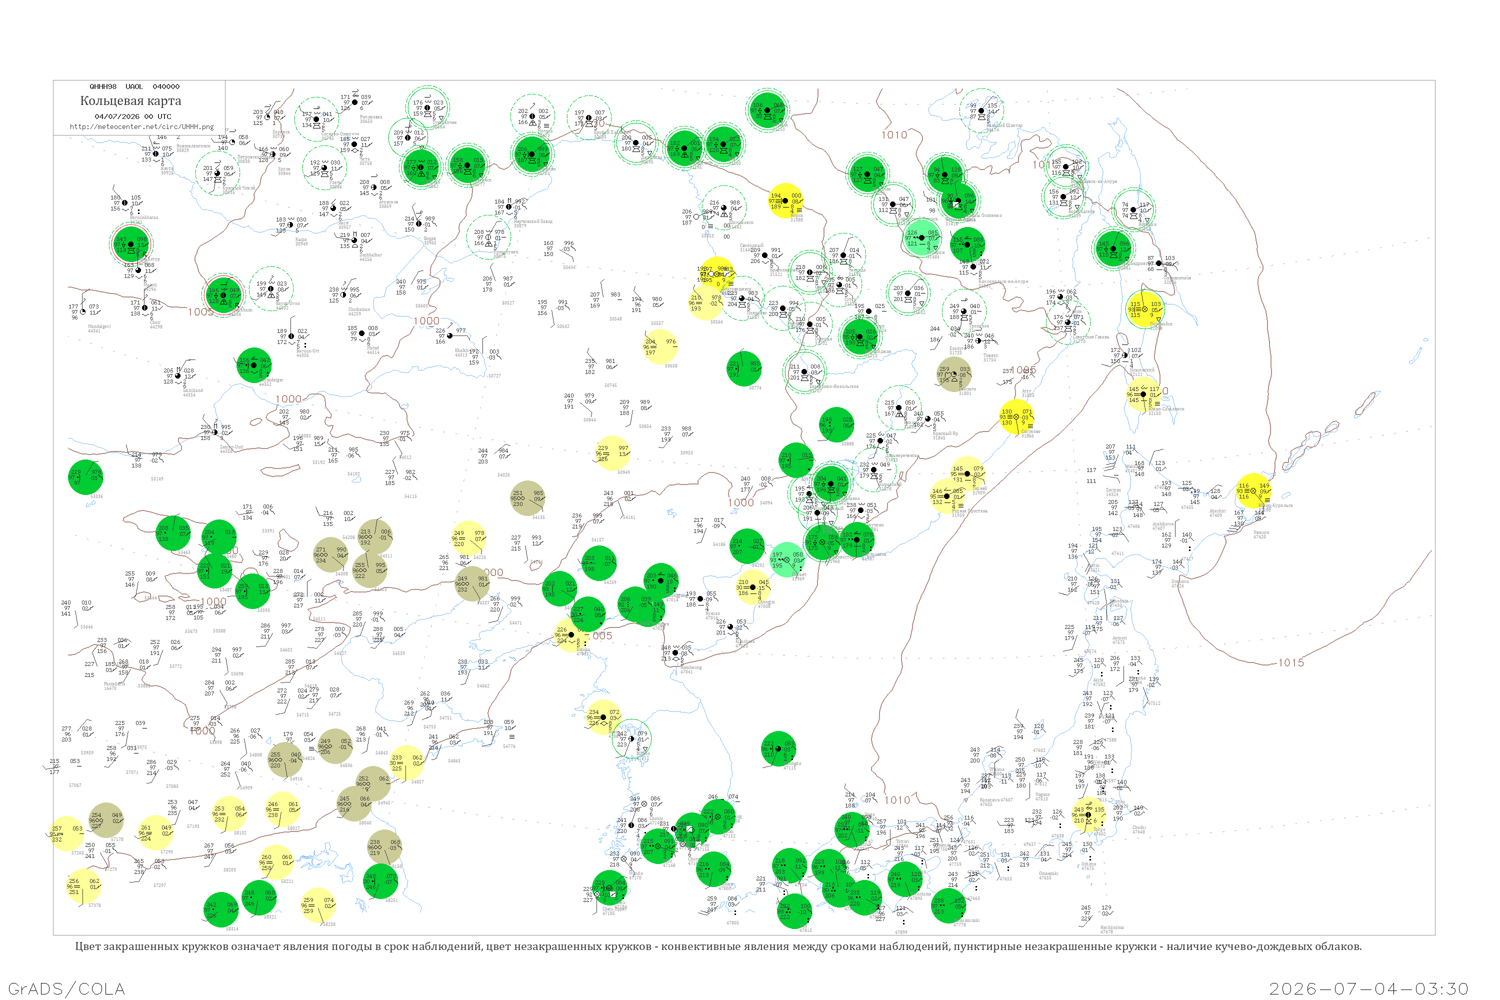Click the date "04/07/2026 00 UTC"
The height and width of the screenshot is (1000, 1500).
tap(133, 116)
